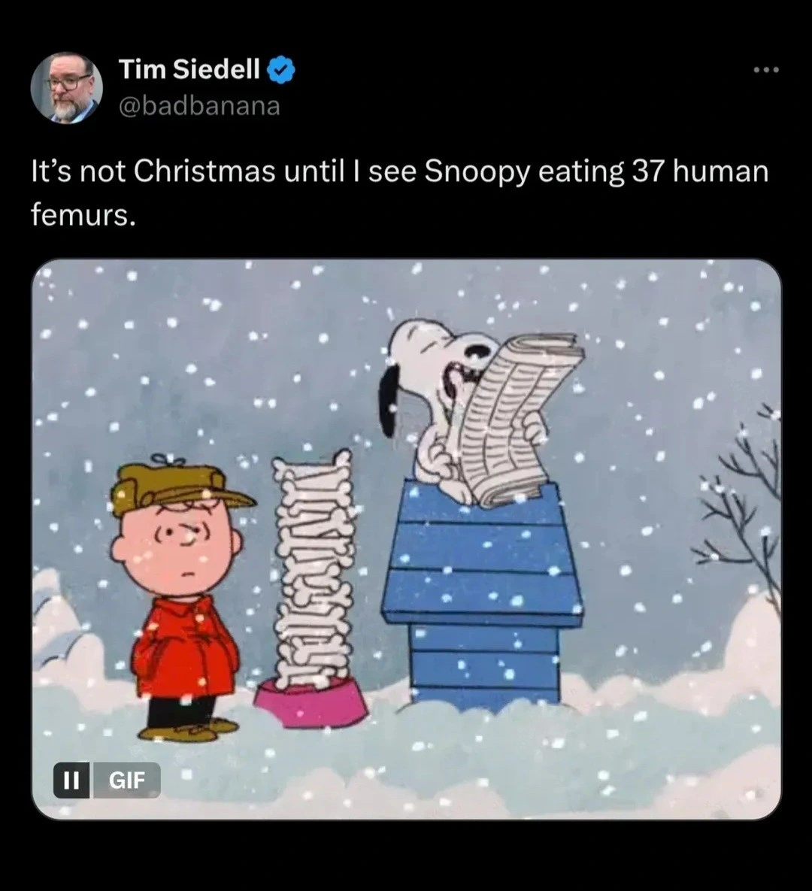Open Tim Siedell's profile avatar

pyautogui.click(x=66, y=87)
